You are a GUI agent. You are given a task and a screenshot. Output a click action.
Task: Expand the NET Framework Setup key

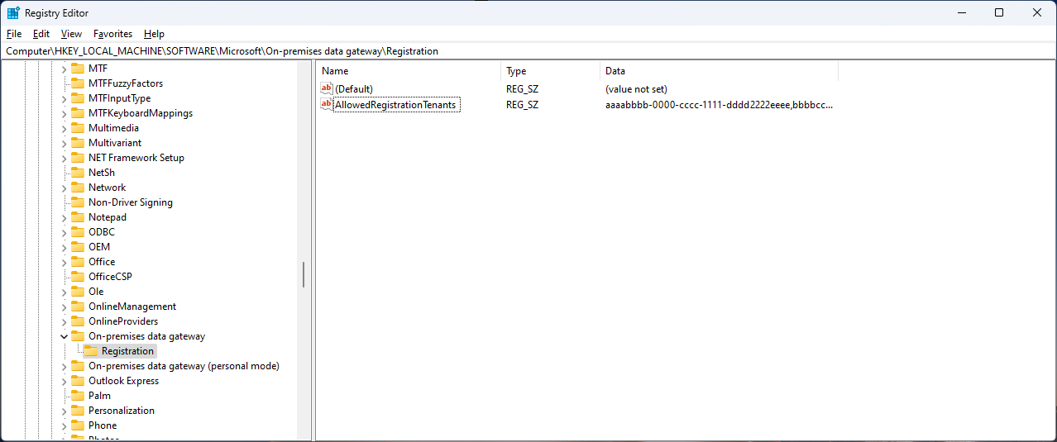tap(65, 158)
